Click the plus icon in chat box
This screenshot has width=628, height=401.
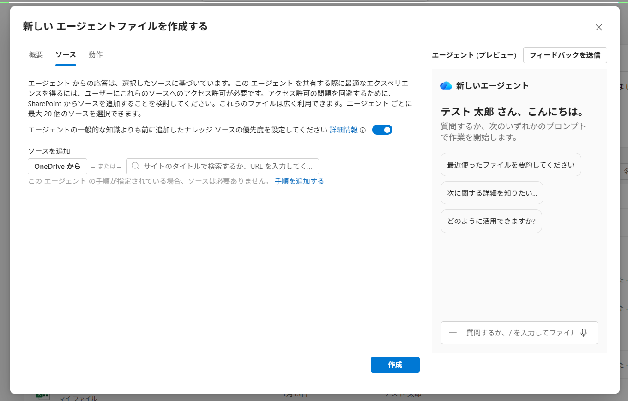[453, 333]
